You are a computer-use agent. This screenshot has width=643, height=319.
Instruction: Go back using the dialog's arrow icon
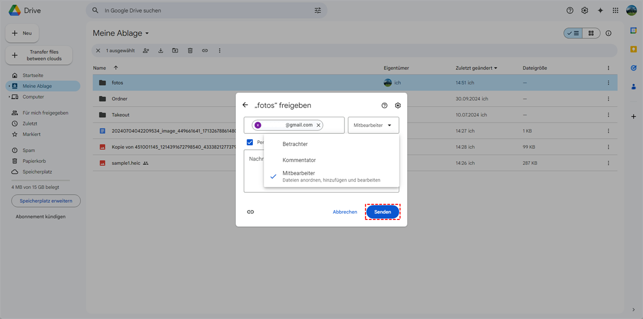click(245, 105)
